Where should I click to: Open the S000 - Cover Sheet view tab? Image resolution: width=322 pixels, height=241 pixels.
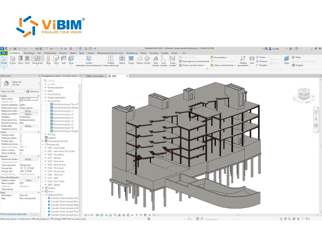click(x=96, y=76)
